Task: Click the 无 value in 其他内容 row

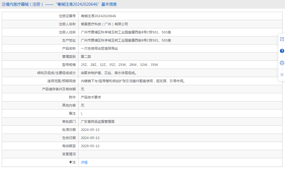Action: coord(82,105)
